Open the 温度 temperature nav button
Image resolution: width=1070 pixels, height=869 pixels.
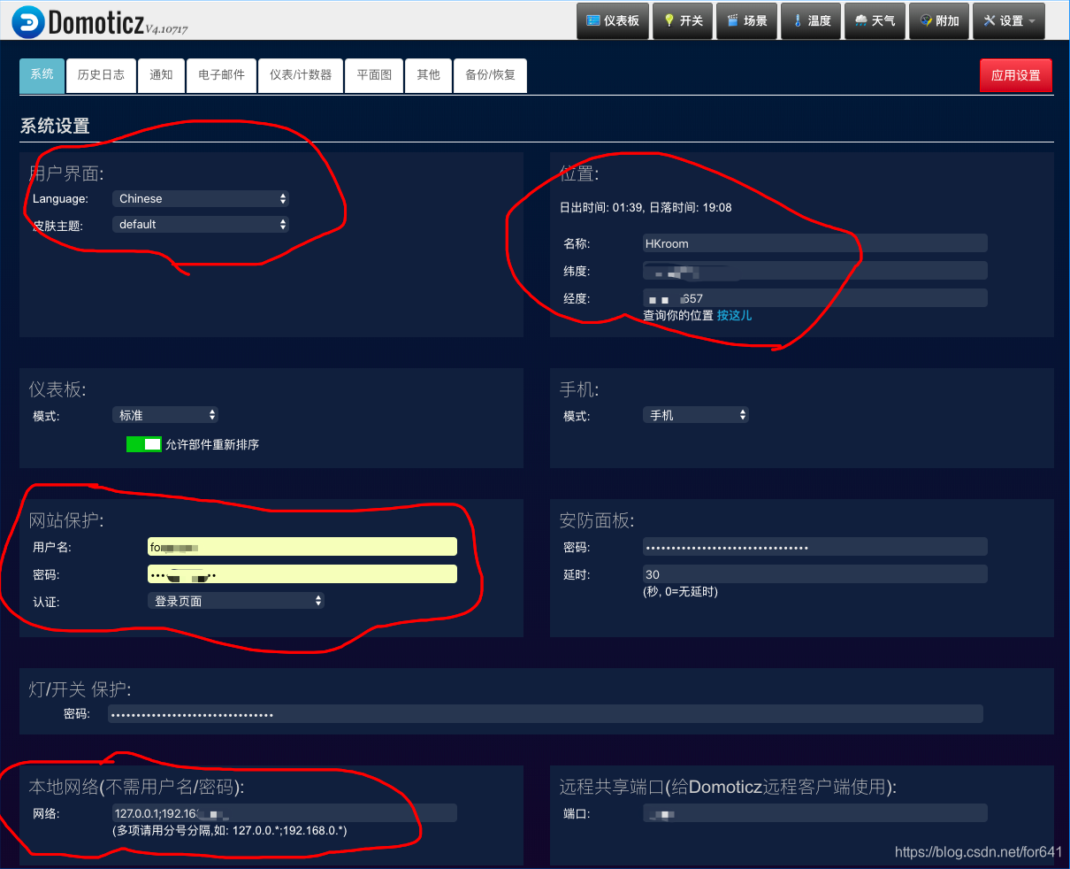811,21
